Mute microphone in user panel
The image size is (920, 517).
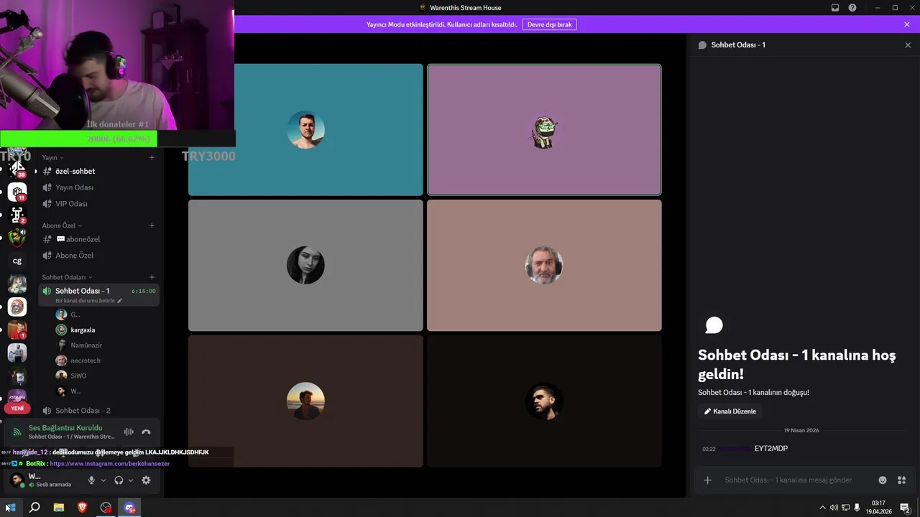[x=91, y=480]
